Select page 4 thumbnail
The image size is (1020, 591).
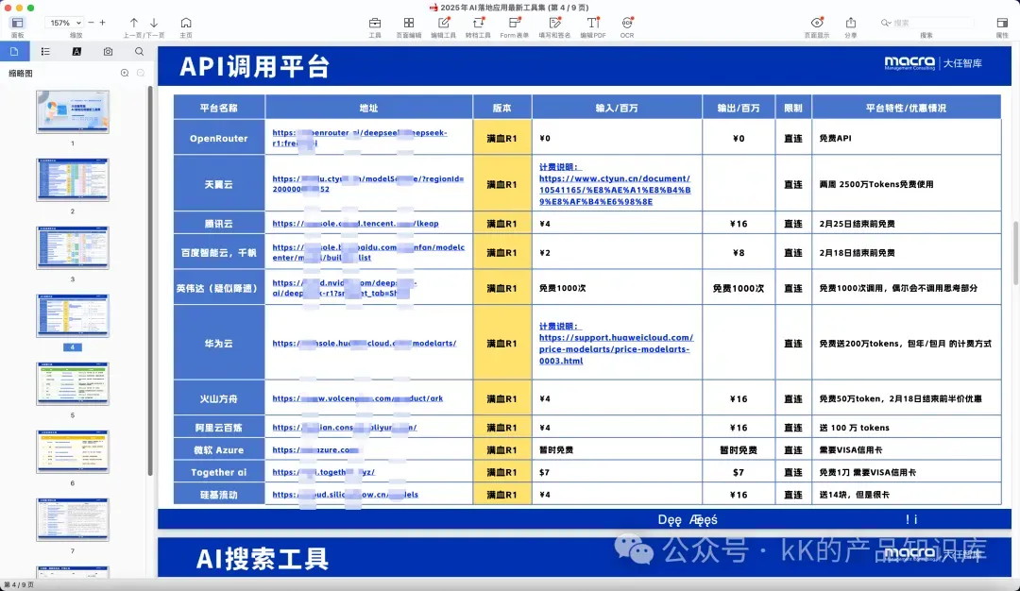coord(72,316)
